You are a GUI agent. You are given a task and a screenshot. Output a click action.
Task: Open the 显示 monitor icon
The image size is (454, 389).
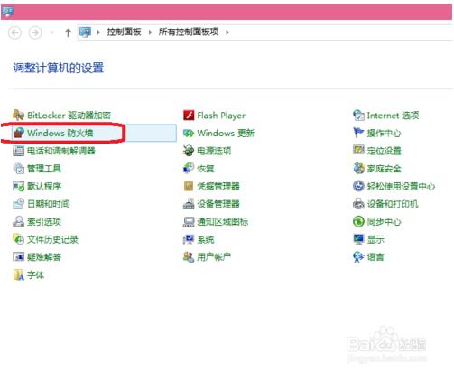point(358,239)
